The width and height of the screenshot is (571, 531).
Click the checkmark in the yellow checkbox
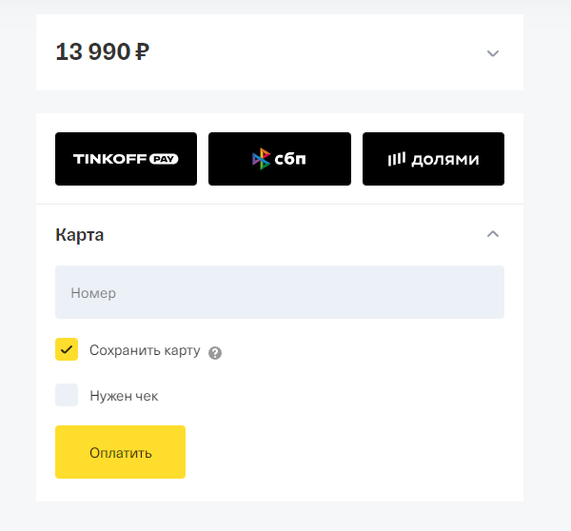coord(67,349)
